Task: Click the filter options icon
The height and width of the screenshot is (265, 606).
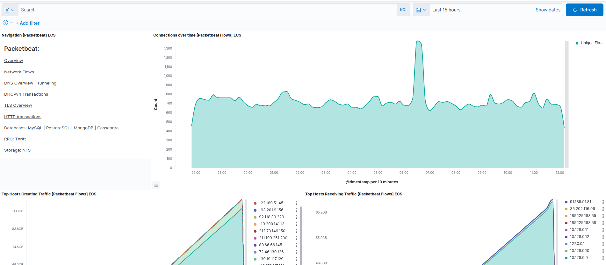Action: (5, 23)
